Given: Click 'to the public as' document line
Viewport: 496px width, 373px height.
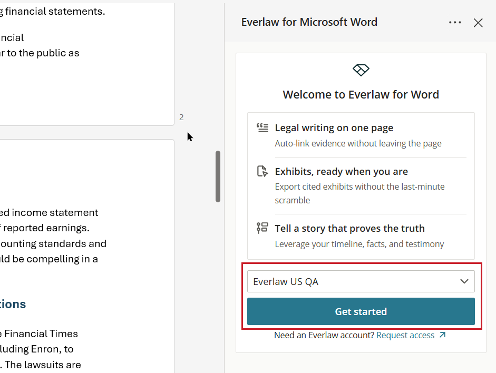Looking at the screenshot, I should (43, 53).
